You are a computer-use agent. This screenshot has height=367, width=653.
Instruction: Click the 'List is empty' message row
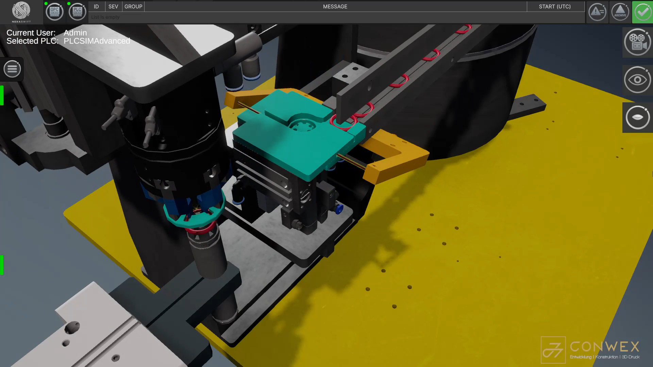coord(336,17)
